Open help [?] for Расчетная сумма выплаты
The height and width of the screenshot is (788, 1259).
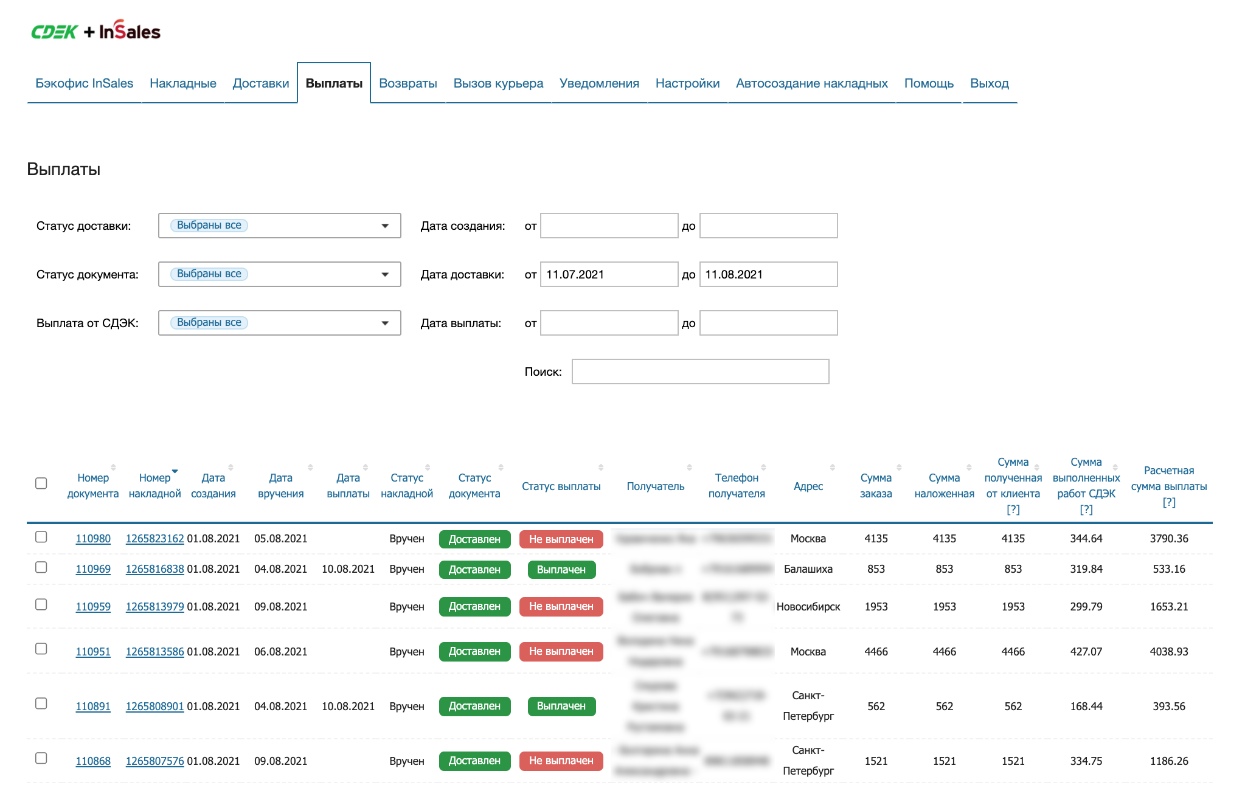coord(1168,502)
